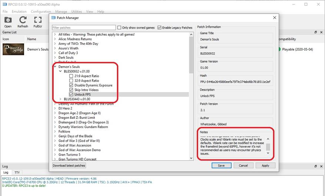
Task: Toggle Only show owned games checkbox
Action: (119, 27)
